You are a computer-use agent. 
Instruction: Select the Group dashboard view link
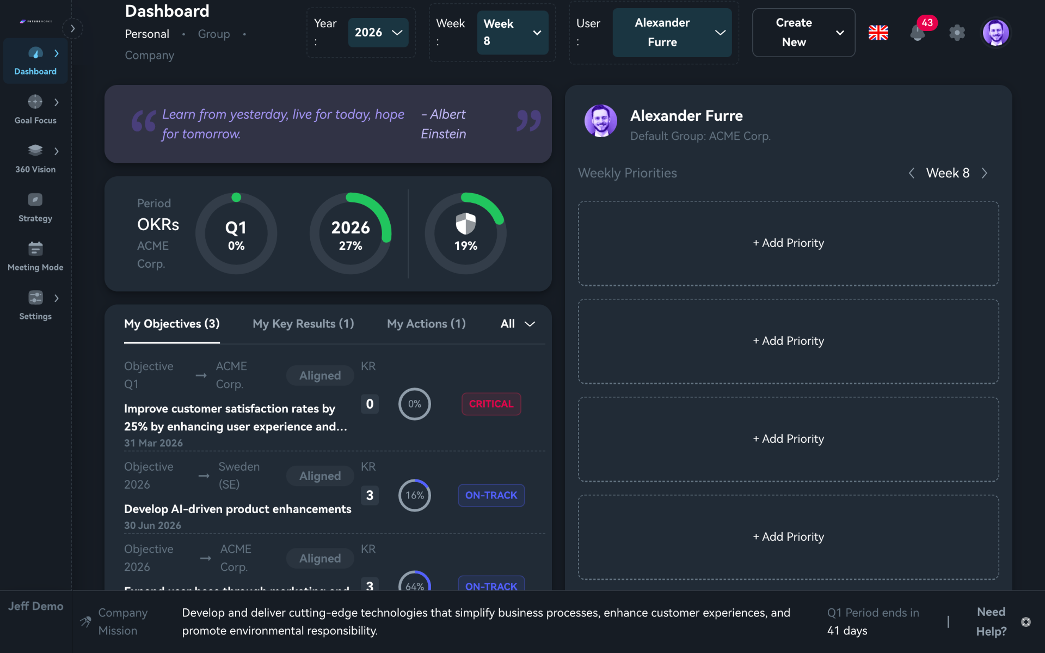click(x=213, y=34)
